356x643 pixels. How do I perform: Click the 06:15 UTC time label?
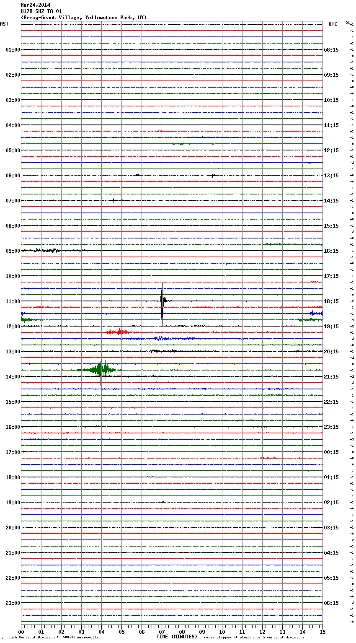[331, 603]
